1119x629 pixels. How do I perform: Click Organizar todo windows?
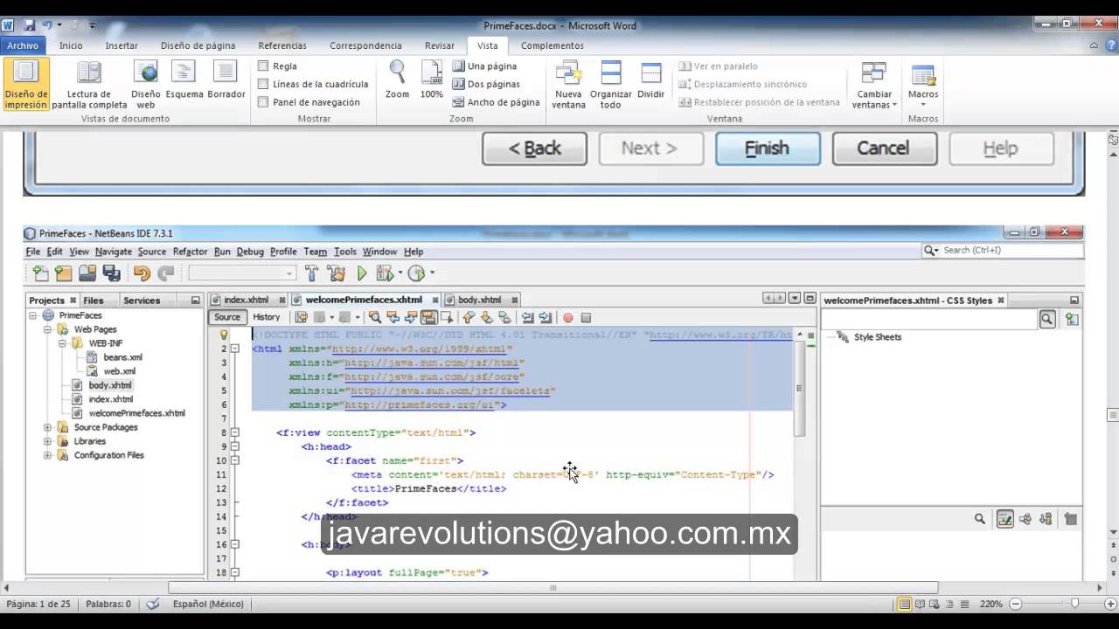[610, 85]
